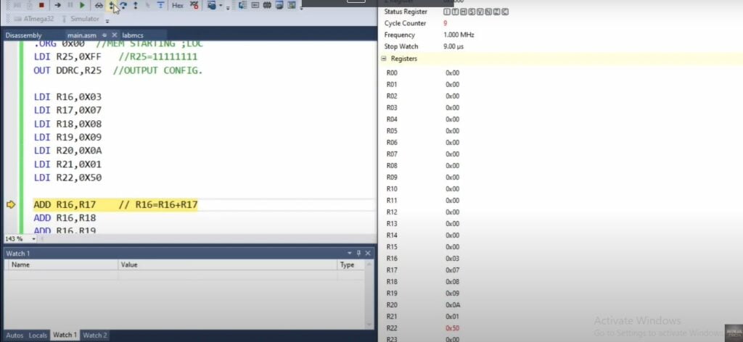743x342 pixels.
Task: Toggle status register V flag
Action: pyautogui.click(x=480, y=12)
